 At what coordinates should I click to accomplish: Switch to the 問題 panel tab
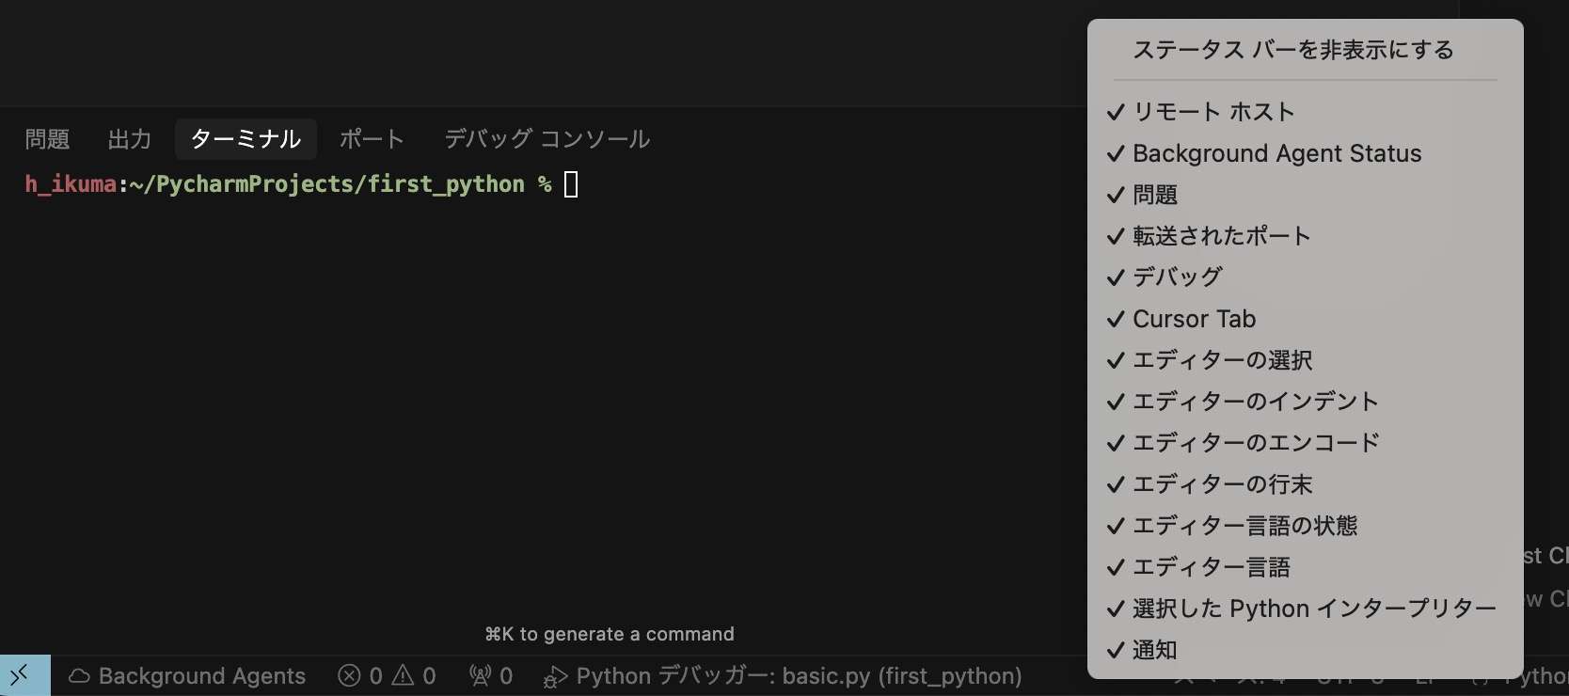(x=47, y=139)
